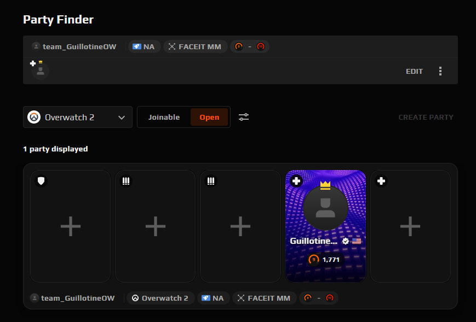Click the first slot's bullets damage icon
This screenshot has width=476, height=322.
point(125,181)
